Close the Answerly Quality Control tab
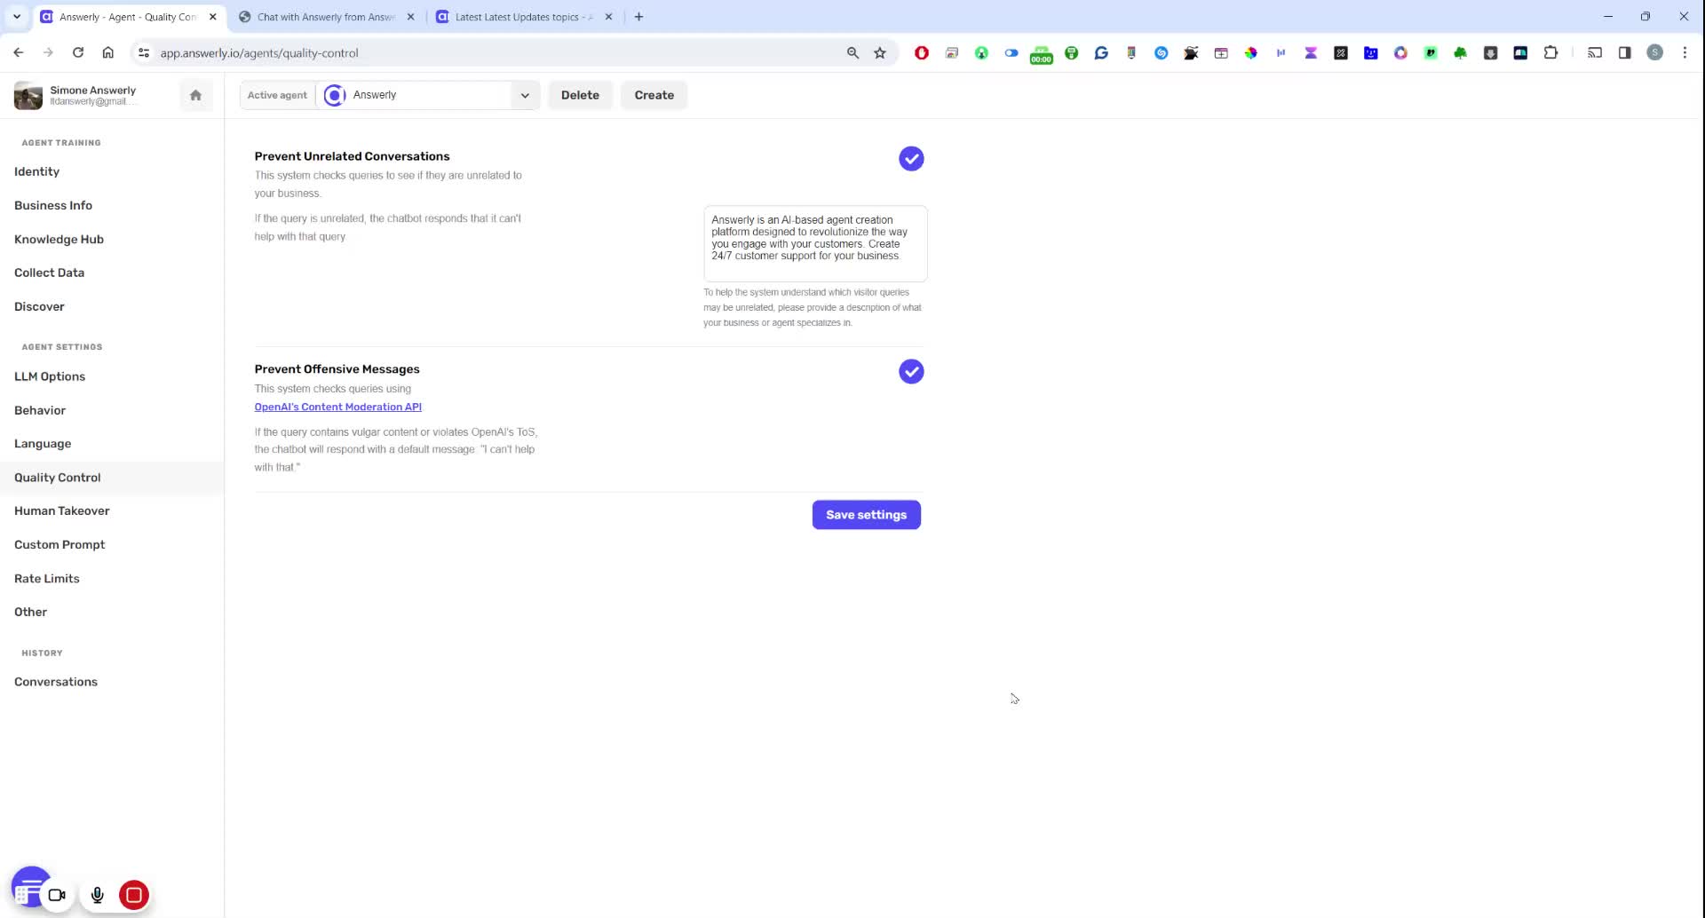This screenshot has height=918, width=1705. 213,17
